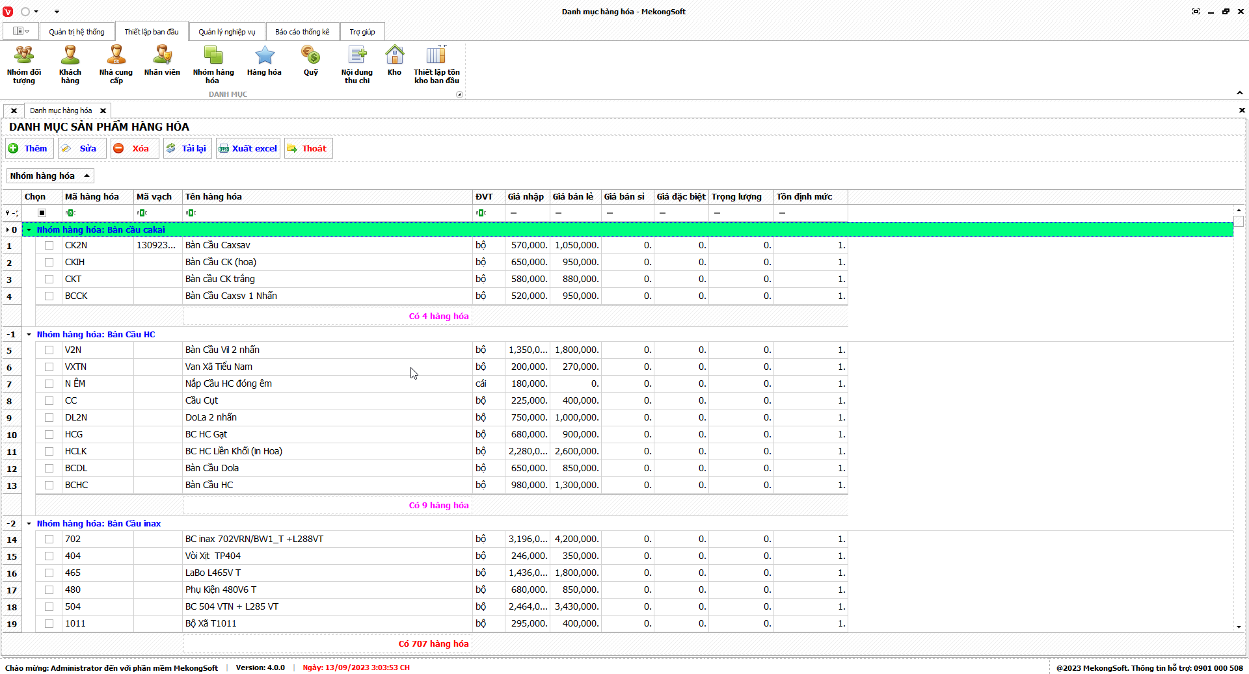This screenshot has height=674, width=1249.
Task: Tick the checkbox for item CK2N
Action: [x=49, y=246]
